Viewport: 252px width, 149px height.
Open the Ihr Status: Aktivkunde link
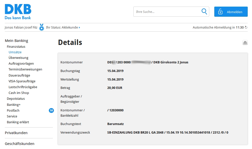63,28
